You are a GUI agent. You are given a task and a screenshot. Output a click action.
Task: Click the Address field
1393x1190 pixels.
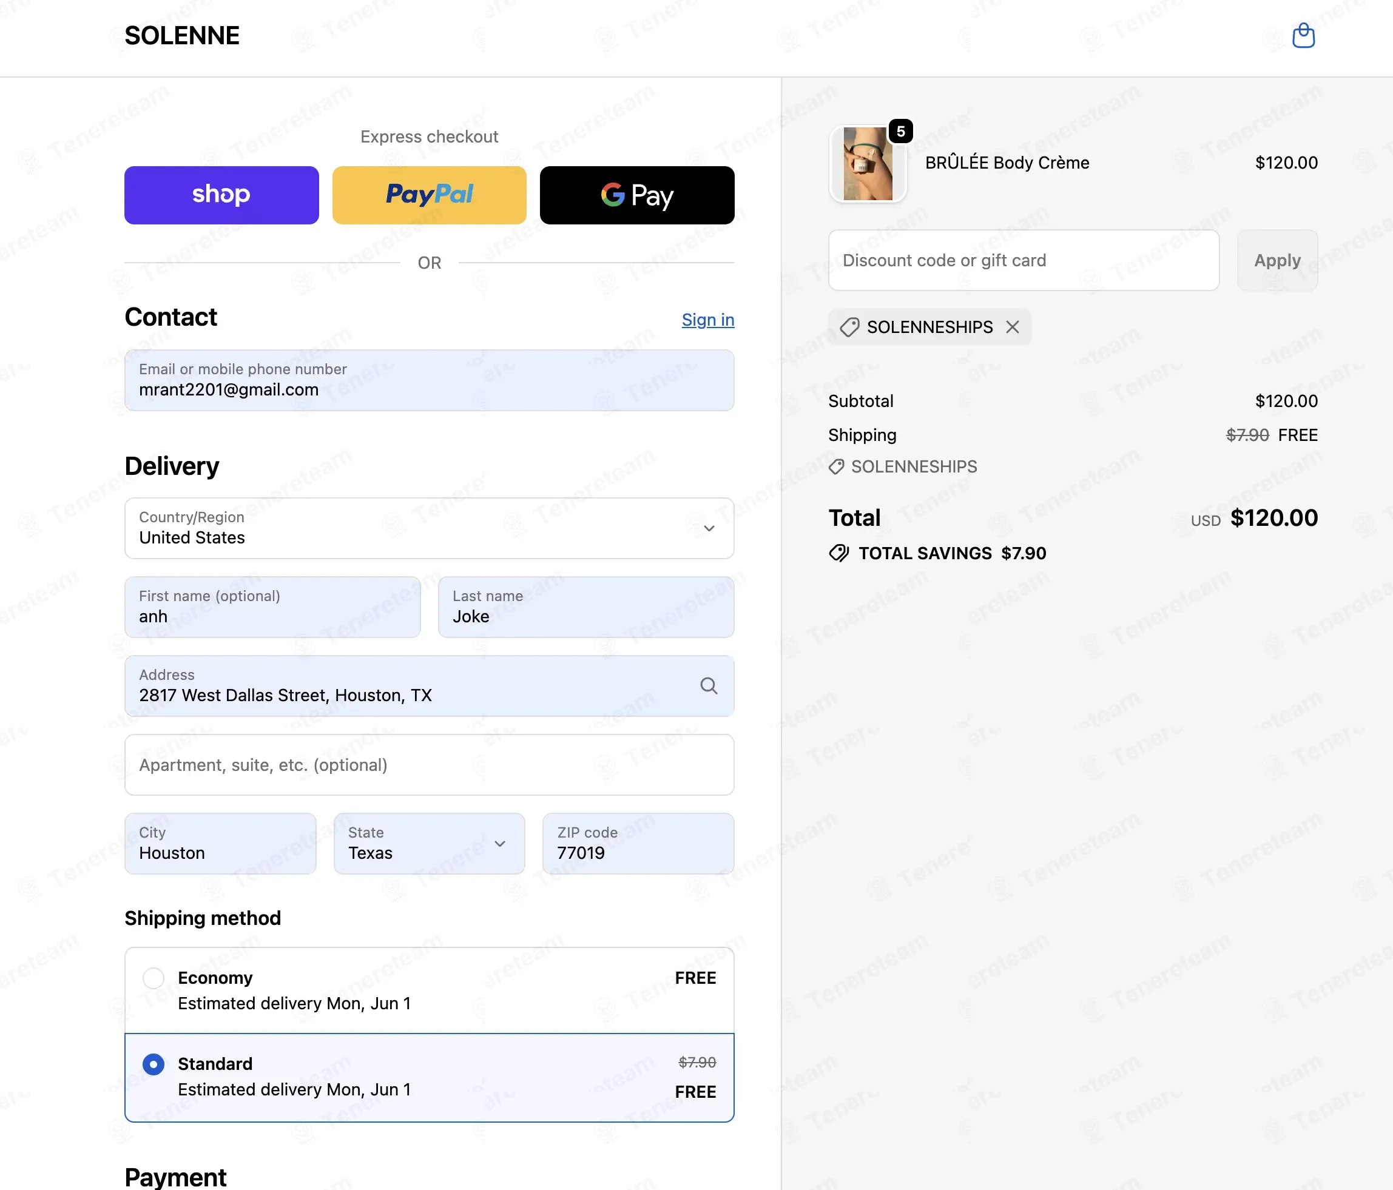tap(430, 685)
